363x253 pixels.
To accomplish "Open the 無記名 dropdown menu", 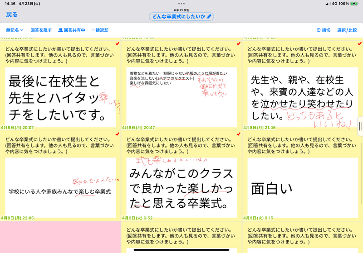I will 15,30.
